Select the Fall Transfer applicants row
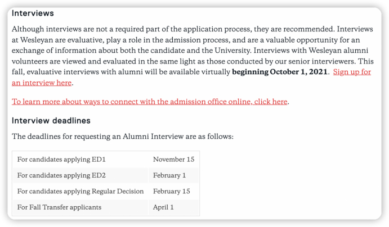The height and width of the screenshot is (227, 389). [59, 207]
